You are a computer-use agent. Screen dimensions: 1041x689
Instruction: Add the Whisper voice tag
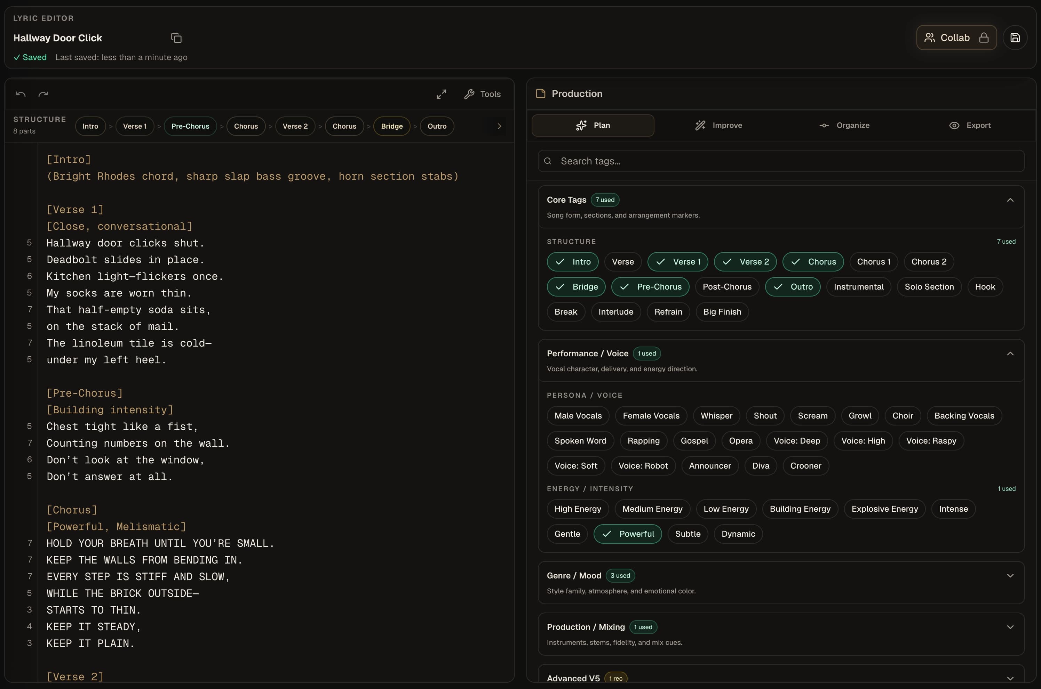tap(716, 416)
